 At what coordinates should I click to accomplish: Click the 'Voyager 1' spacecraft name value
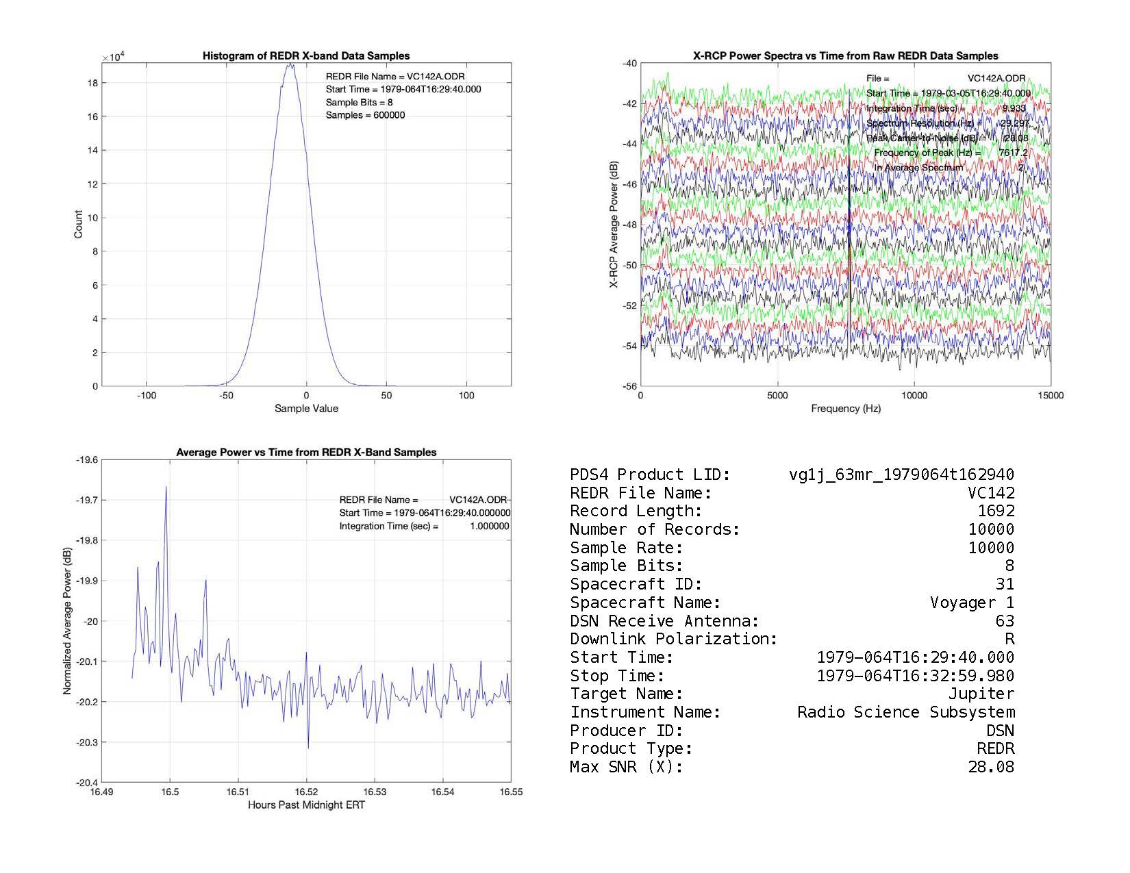coord(972,603)
